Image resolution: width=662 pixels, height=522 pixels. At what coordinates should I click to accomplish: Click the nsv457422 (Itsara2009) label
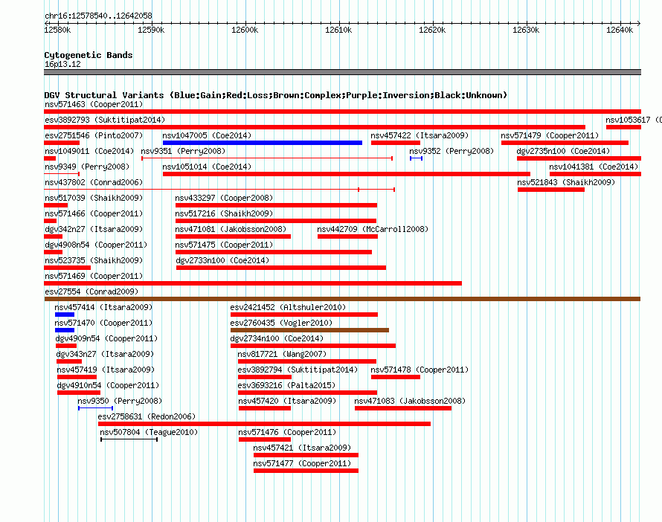tap(420, 135)
